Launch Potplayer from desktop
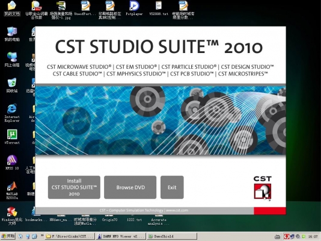321x241 pixels. coord(134,8)
